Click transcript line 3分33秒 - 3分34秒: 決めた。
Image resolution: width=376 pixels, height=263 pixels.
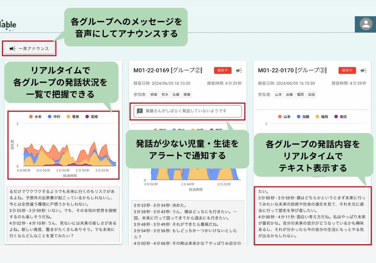click(x=160, y=205)
